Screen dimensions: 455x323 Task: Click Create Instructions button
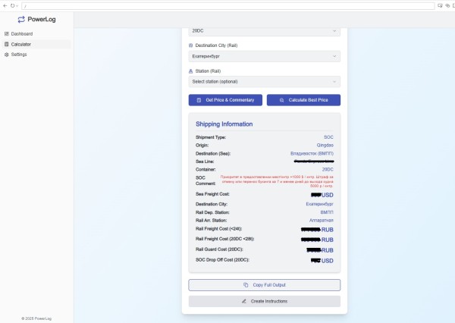265,302
